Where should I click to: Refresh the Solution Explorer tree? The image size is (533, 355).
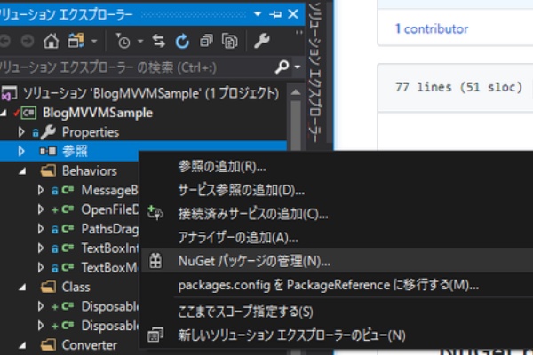point(182,42)
